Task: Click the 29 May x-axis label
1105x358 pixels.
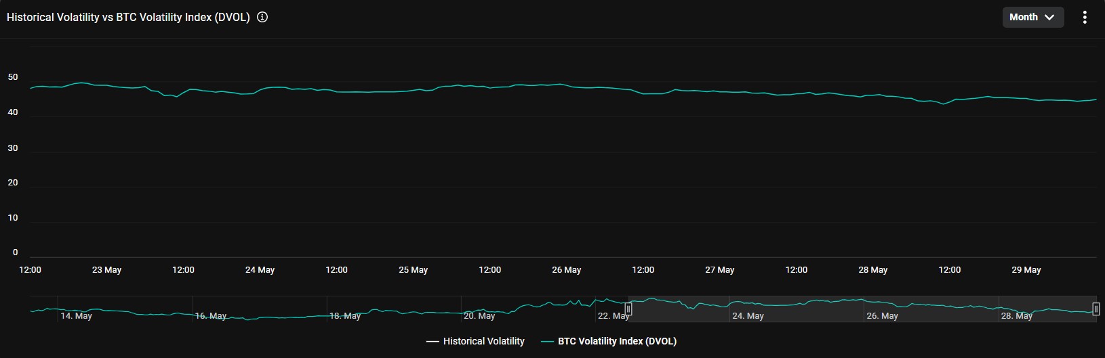Action: [x=1026, y=270]
